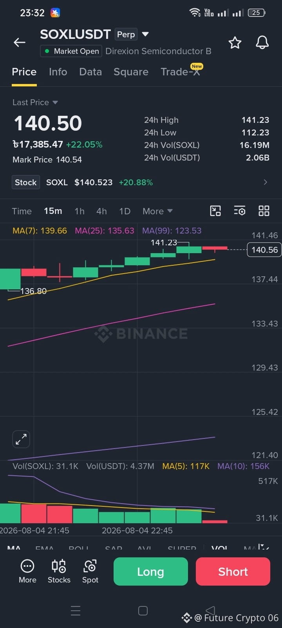Image resolution: width=282 pixels, height=628 pixels.
Task: Tap the Android back triangle button
Action: point(210,610)
